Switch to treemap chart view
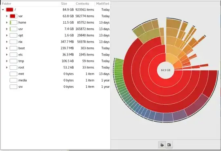This screenshot has height=151, width=221. 169,144
